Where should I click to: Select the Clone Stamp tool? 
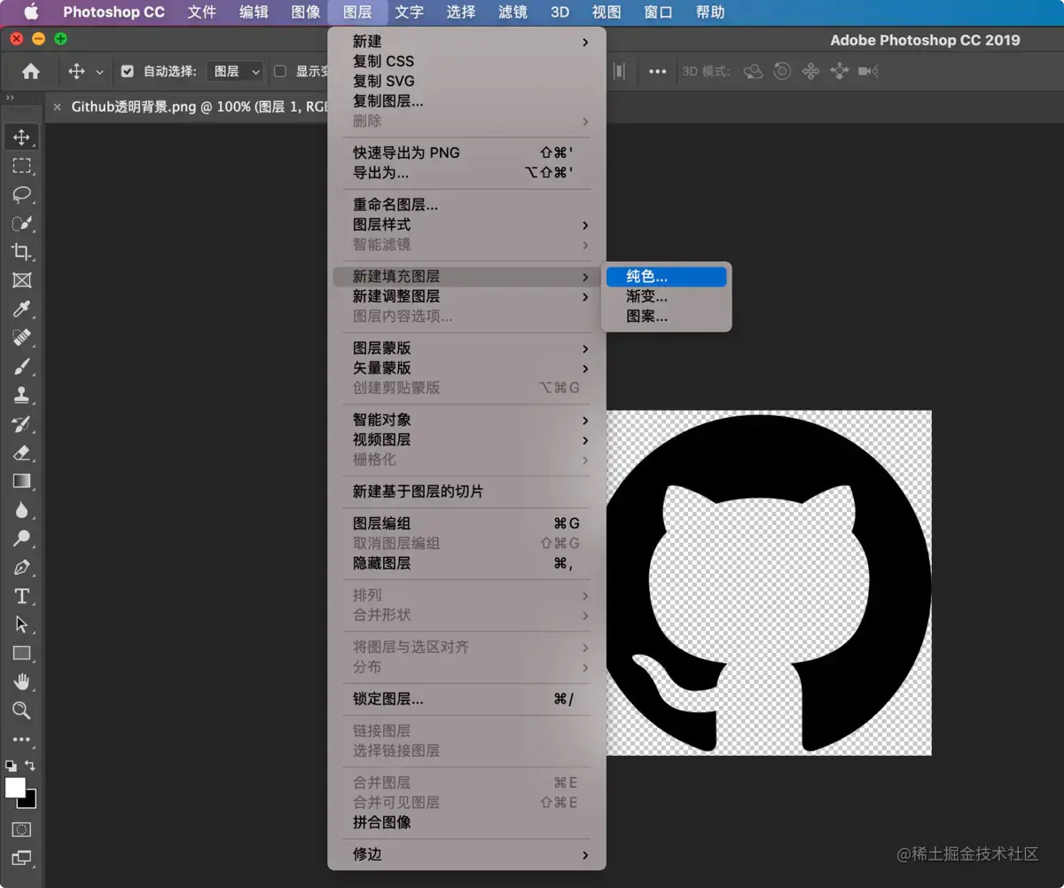[x=22, y=395]
